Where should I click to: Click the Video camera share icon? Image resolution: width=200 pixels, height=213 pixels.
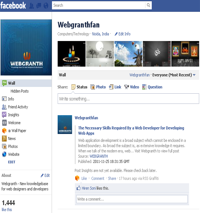[x=127, y=87]
